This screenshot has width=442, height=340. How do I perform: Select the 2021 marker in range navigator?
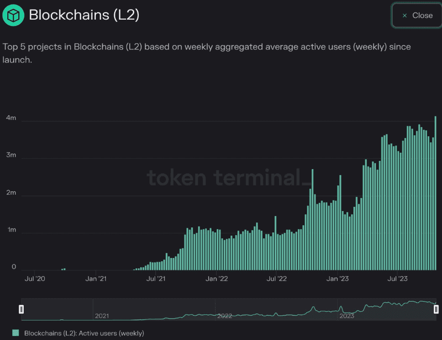(x=102, y=315)
